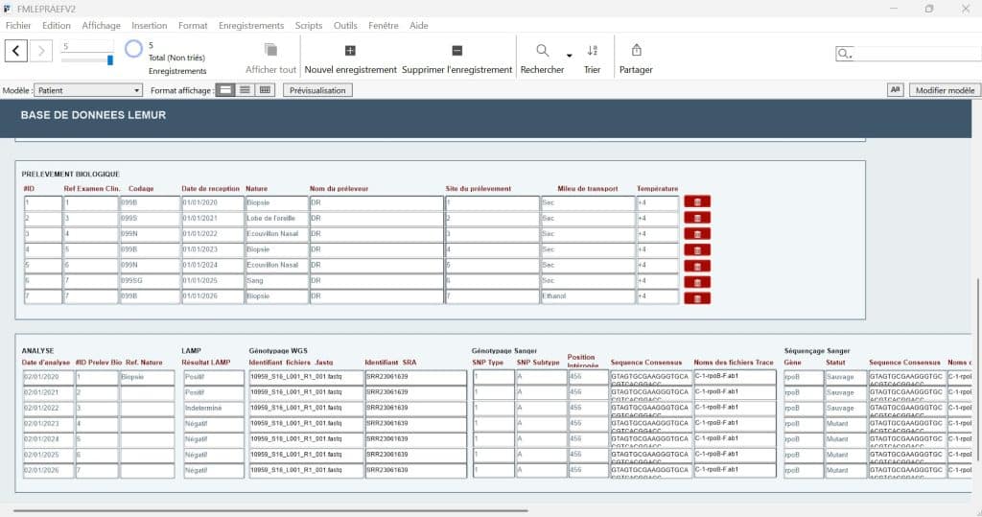The height and width of the screenshot is (517, 982).
Task: Delete the first prélèvement row with trash icon
Action: pyautogui.click(x=697, y=202)
